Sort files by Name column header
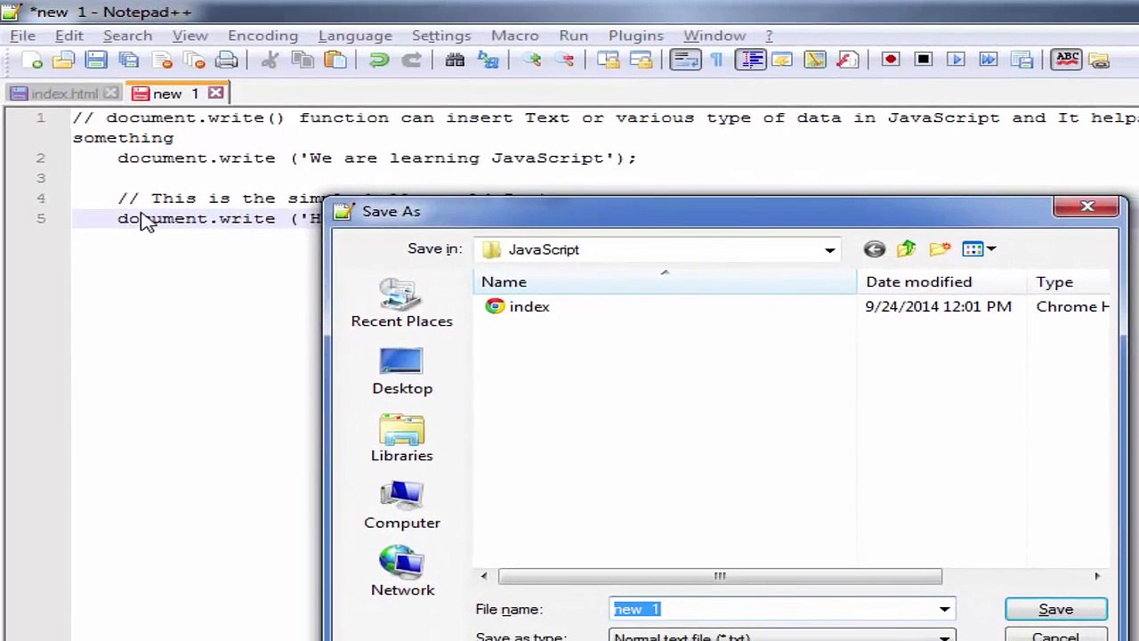1139x641 pixels. click(666, 281)
